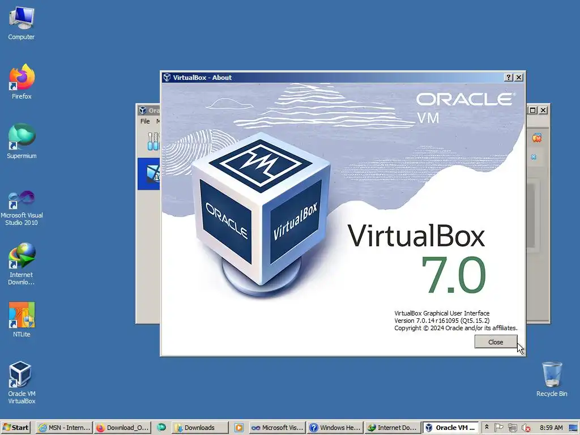Click the orange discard icon in Manager toolbar
This screenshot has width=580, height=435.
[x=537, y=138]
